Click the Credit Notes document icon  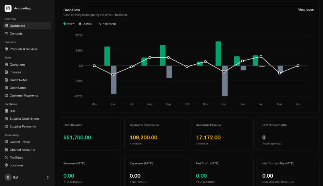tap(6, 80)
